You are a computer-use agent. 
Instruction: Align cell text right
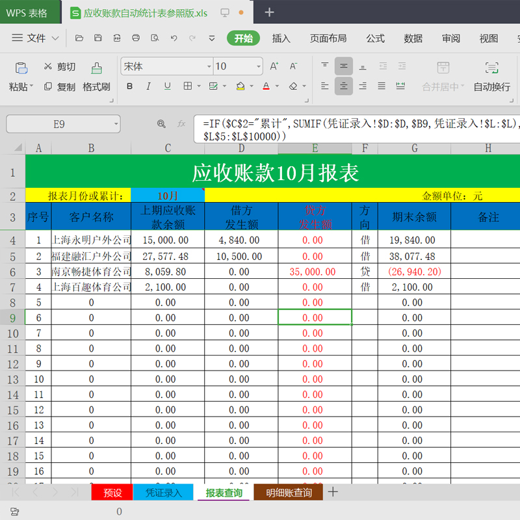click(x=363, y=86)
